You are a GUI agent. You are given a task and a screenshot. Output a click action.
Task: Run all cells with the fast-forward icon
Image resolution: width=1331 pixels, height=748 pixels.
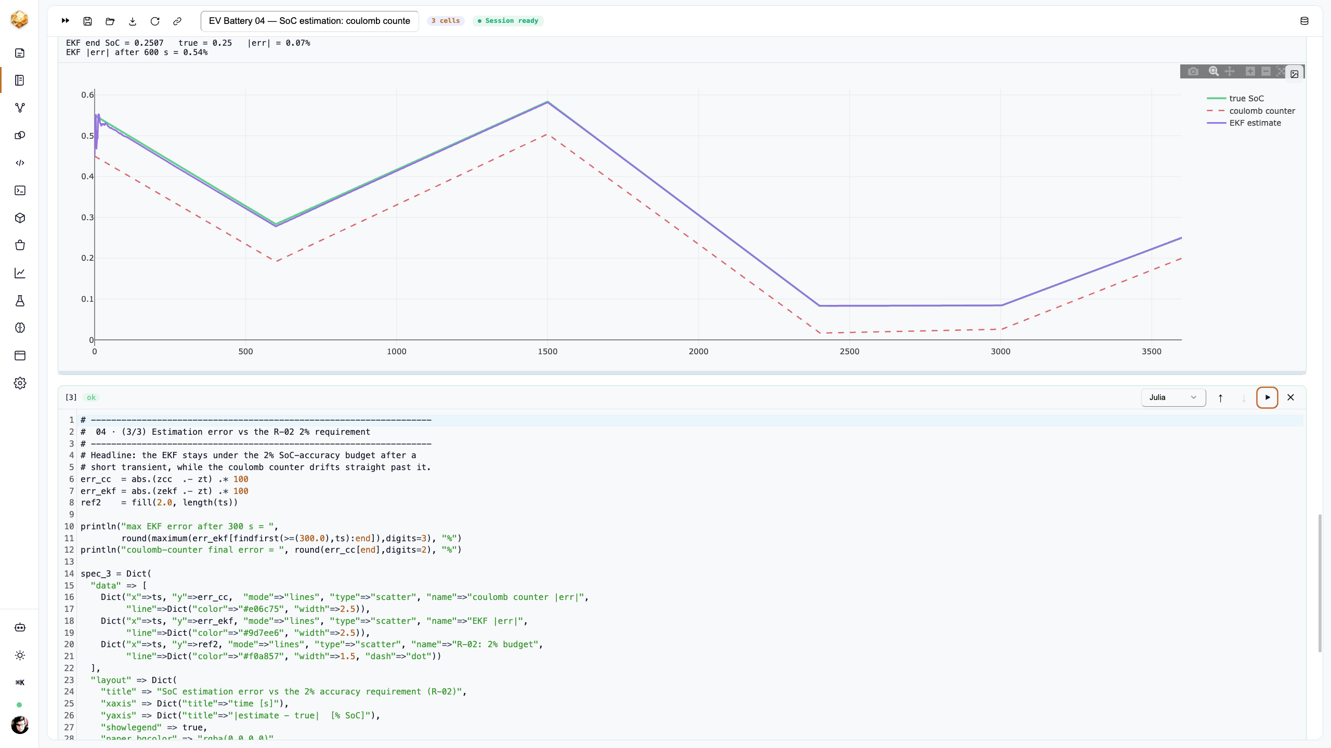(x=66, y=21)
